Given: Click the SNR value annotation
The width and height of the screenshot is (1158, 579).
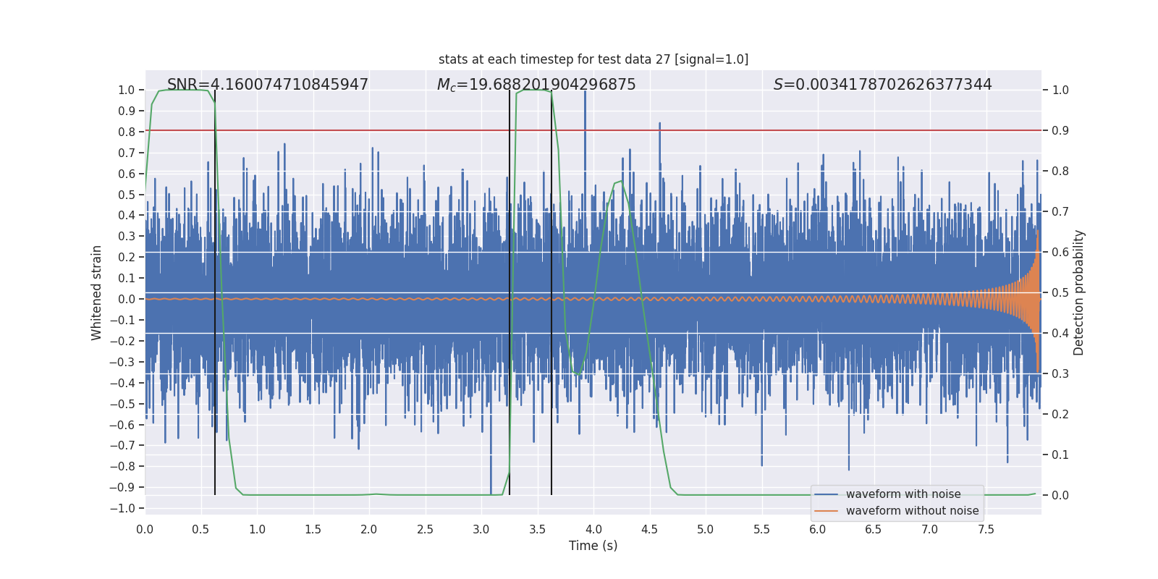Looking at the screenshot, I should (268, 85).
